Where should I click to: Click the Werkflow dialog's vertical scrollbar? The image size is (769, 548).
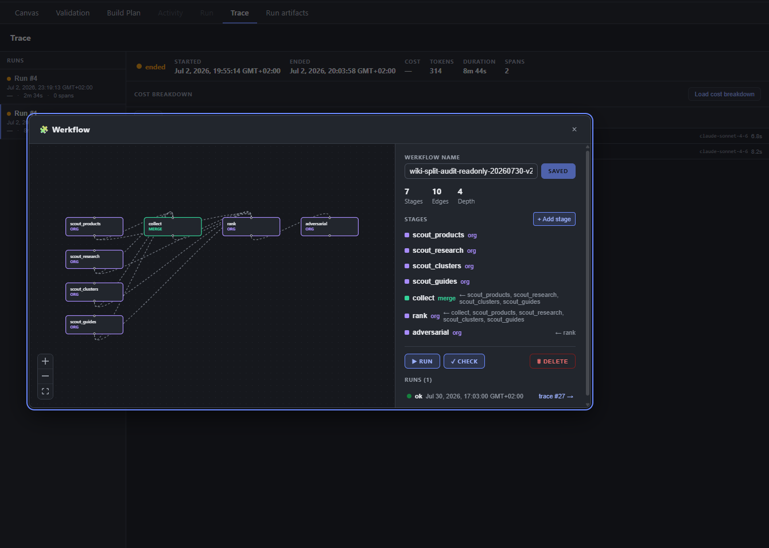[x=587, y=273]
